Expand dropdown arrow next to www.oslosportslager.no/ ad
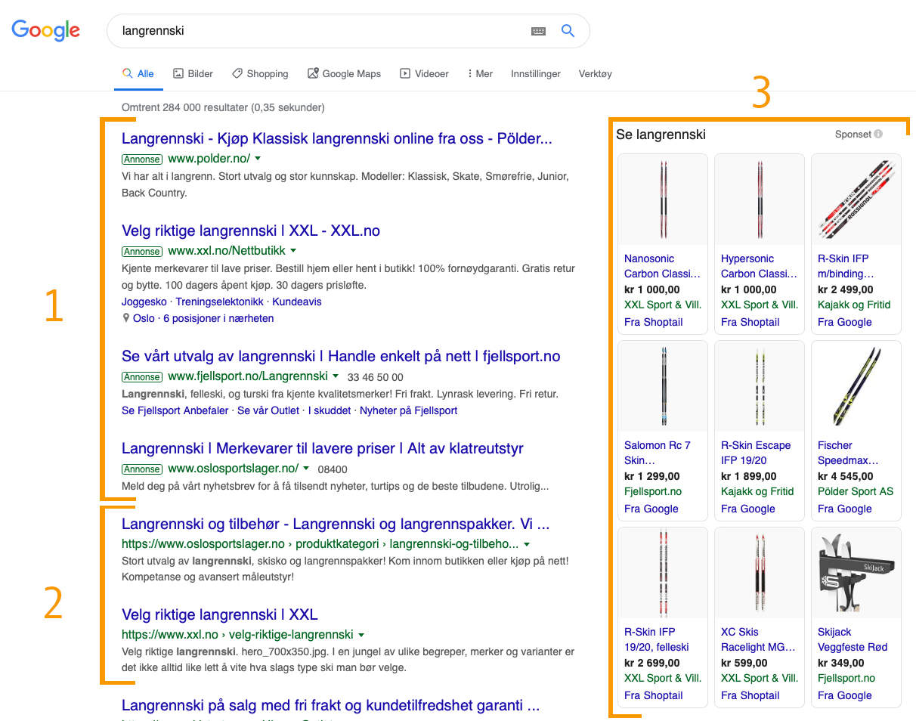 [x=306, y=468]
